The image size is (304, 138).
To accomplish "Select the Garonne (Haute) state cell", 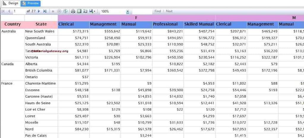I will click(x=41, y=96).
